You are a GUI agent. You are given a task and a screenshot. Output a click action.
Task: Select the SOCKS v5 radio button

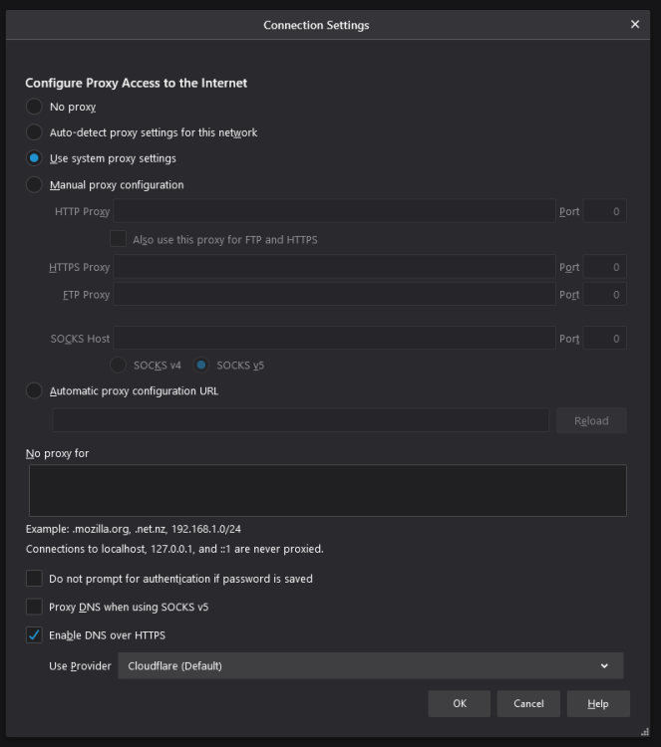point(201,365)
